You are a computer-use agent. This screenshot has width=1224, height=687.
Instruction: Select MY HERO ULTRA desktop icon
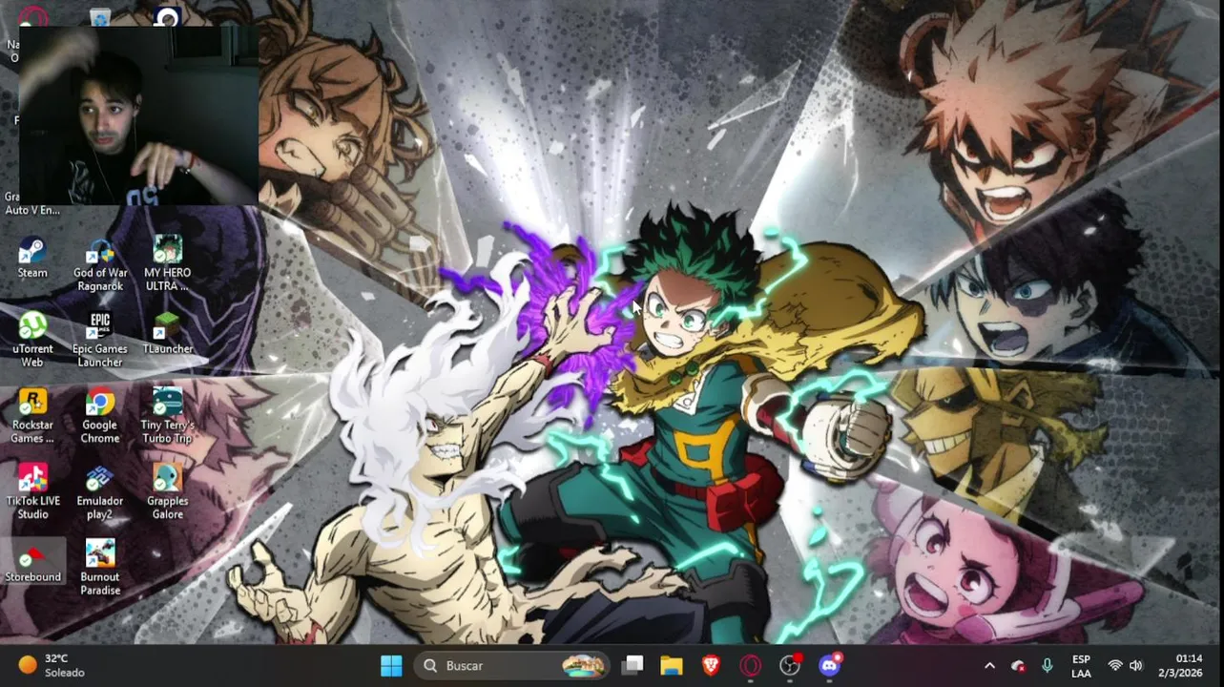[x=167, y=264]
